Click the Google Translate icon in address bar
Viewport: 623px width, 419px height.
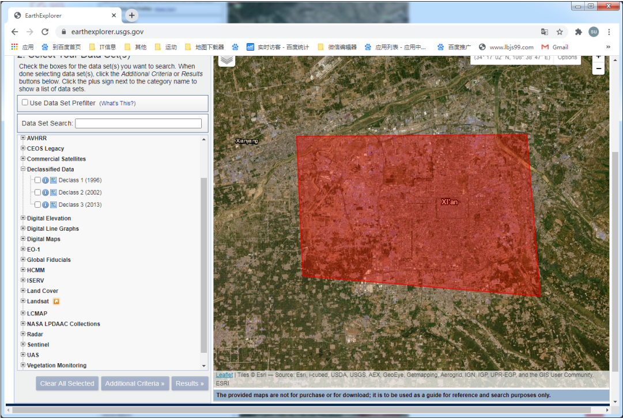pos(544,32)
